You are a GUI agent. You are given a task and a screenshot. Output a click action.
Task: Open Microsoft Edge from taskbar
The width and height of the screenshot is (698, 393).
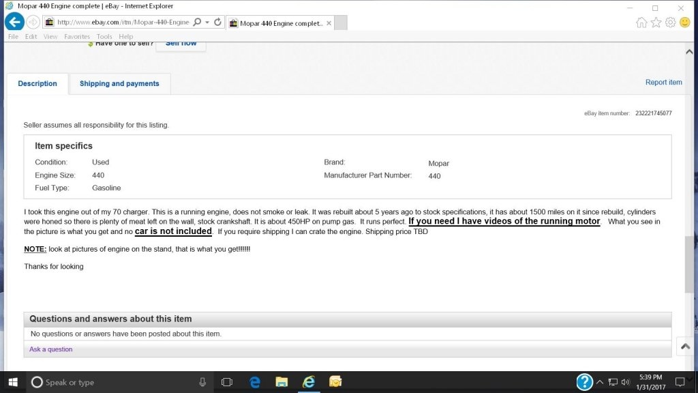255,382
